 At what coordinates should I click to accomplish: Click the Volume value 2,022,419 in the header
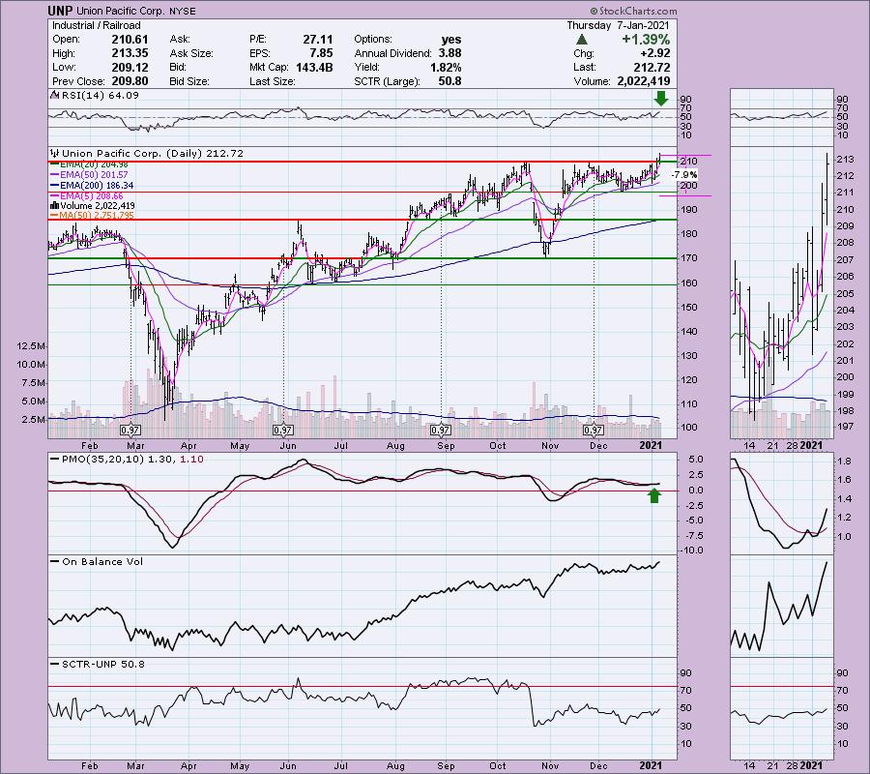[x=644, y=81]
